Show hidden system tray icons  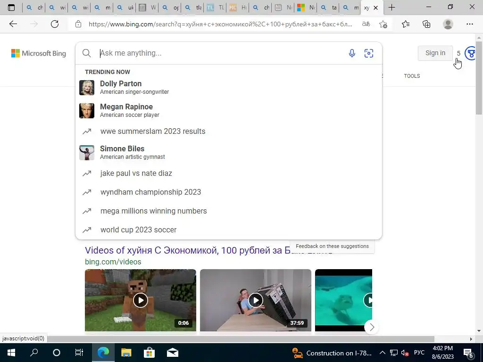click(x=382, y=353)
